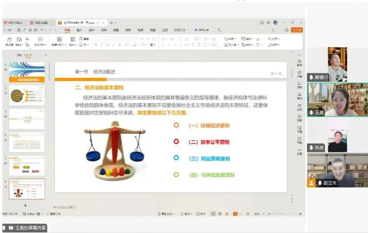The image size is (368, 233).
Task: Click bullet (二) 效率公平原则
Action: [x=209, y=142]
